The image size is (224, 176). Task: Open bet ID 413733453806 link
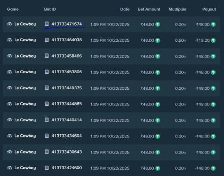click(x=67, y=72)
